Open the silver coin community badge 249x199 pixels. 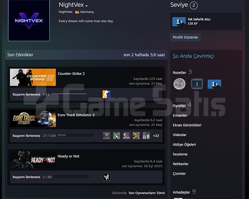(179, 84)
